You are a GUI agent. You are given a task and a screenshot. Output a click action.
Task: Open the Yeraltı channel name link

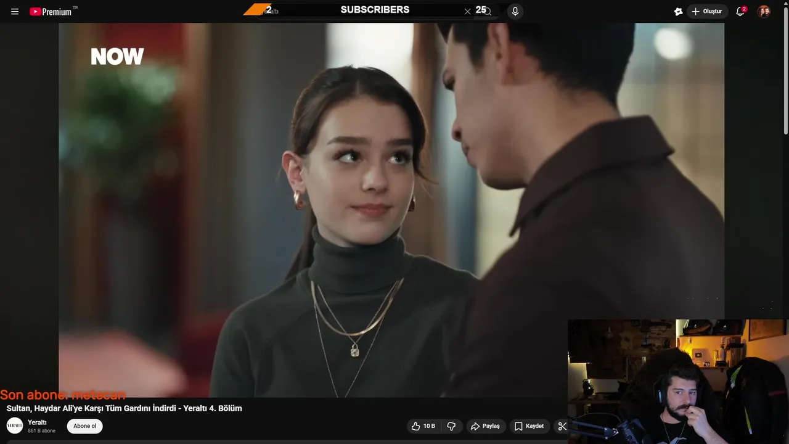(x=37, y=422)
